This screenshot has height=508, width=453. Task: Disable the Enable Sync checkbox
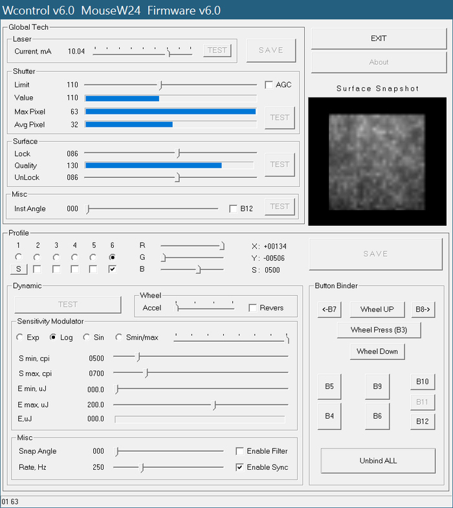click(x=240, y=467)
